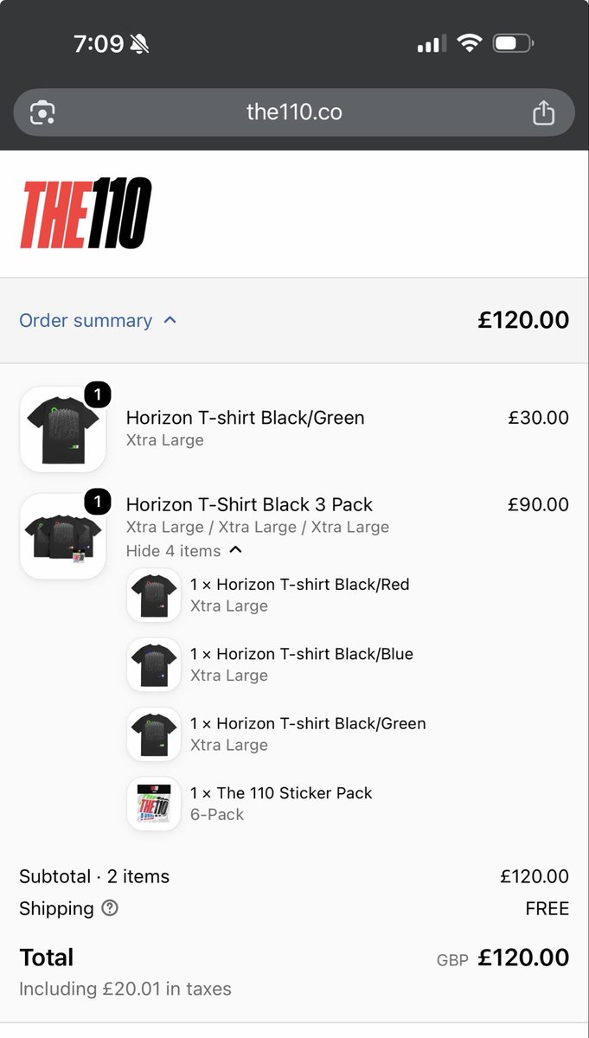
Task: Tap the cellular signal bars icon
Action: [432, 43]
